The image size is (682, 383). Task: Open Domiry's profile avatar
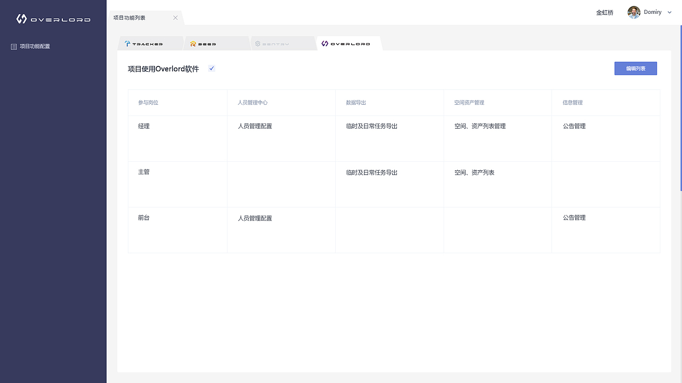tap(634, 12)
